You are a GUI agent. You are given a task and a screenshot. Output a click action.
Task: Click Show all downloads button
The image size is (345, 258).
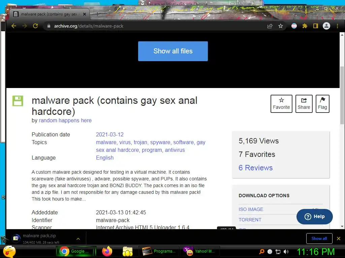[x=319, y=239]
